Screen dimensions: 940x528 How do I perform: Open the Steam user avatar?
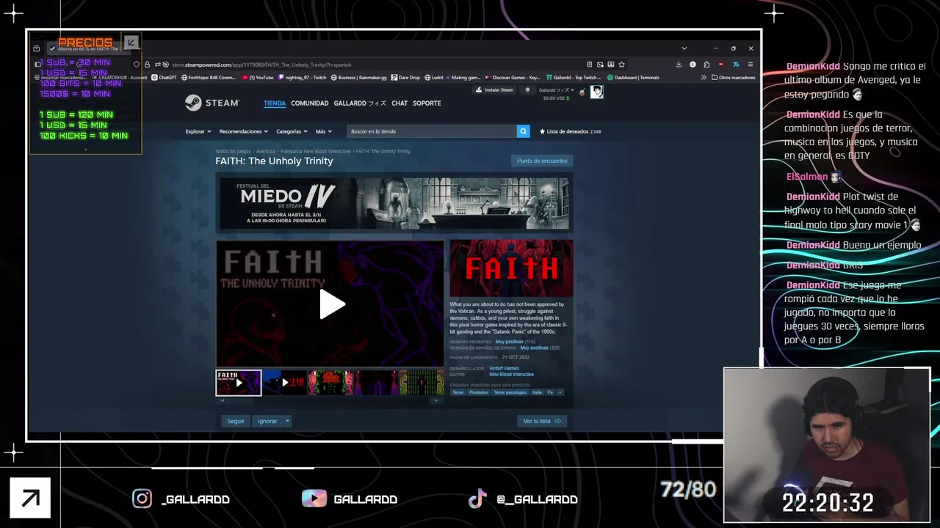[x=597, y=92]
